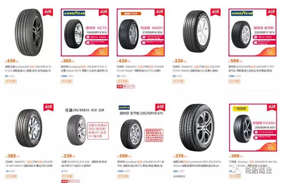Open the Continental tire image priced 439
281x183 pixels.
click(29, 33)
